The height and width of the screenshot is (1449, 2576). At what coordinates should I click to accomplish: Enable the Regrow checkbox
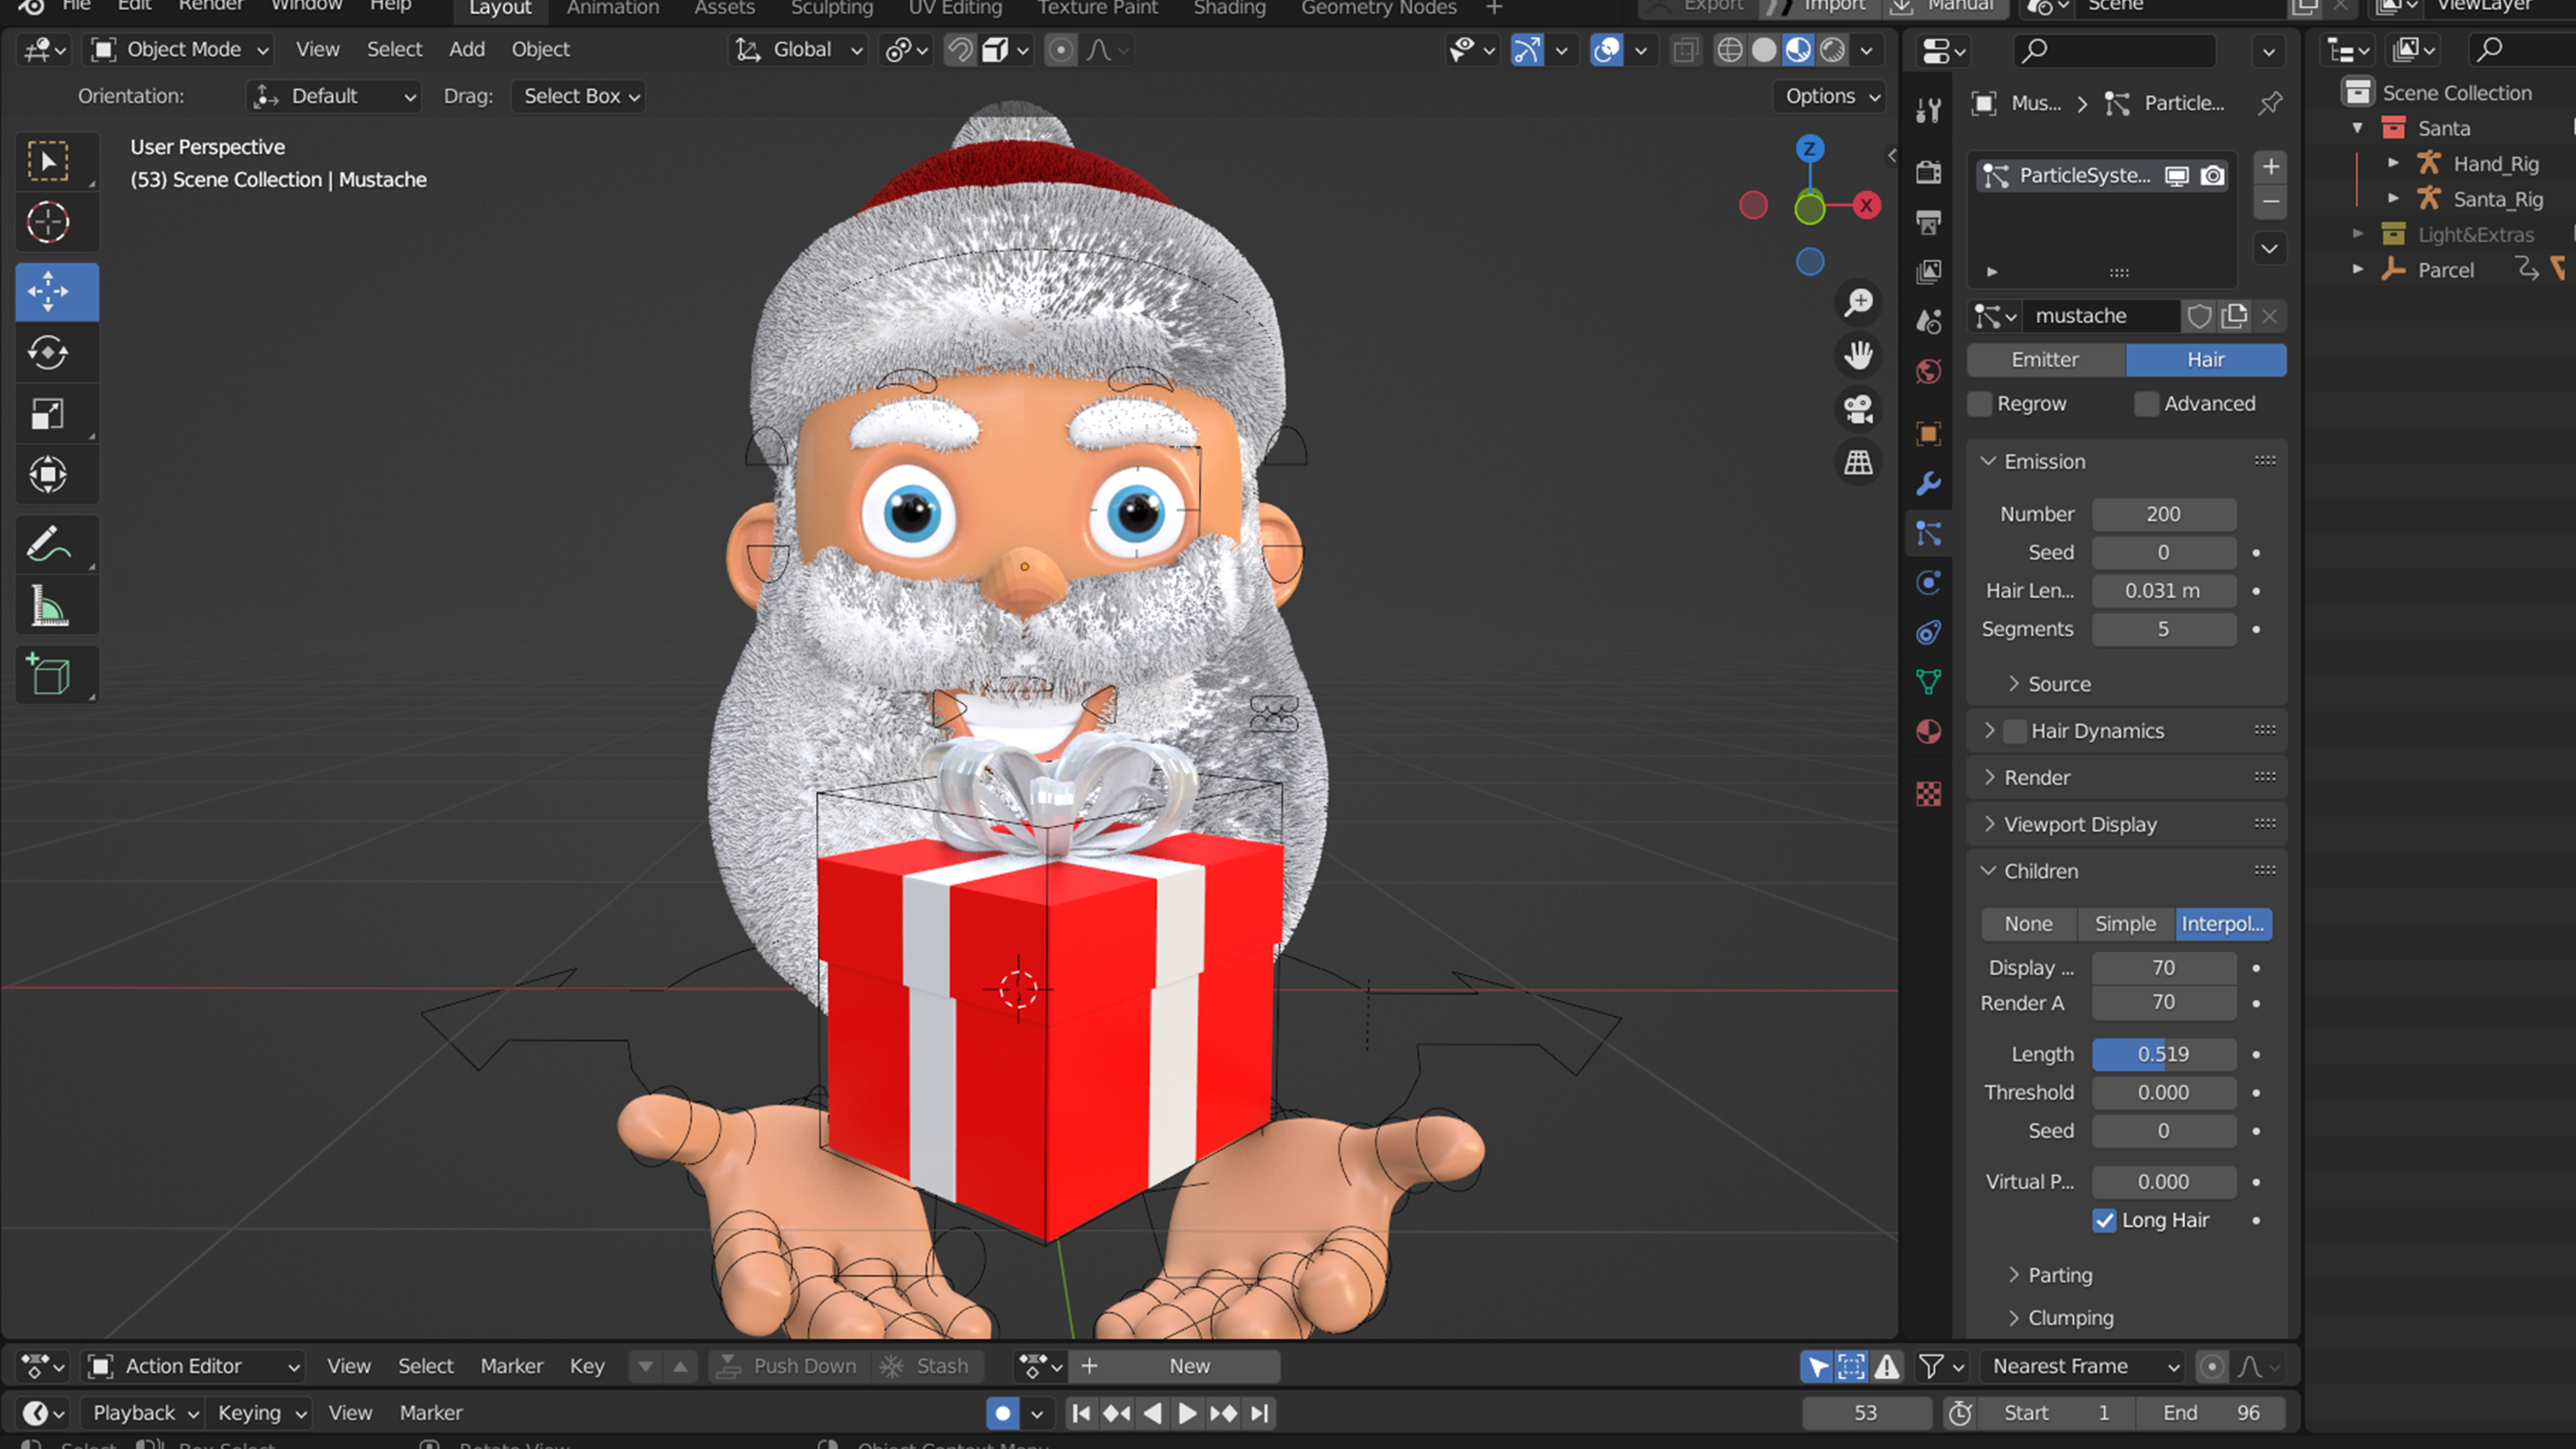[1979, 404]
